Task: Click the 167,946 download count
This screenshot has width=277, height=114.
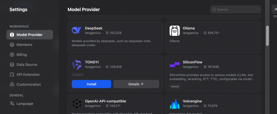Action: pos(213,67)
